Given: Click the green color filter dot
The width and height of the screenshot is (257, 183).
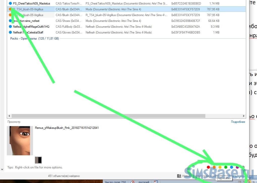Looking at the screenshot, I should (226, 167).
